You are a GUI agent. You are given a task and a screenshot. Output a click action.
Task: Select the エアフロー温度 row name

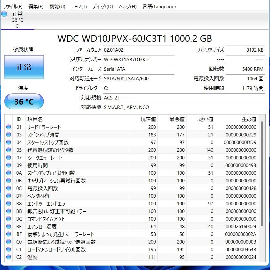coord(42,226)
